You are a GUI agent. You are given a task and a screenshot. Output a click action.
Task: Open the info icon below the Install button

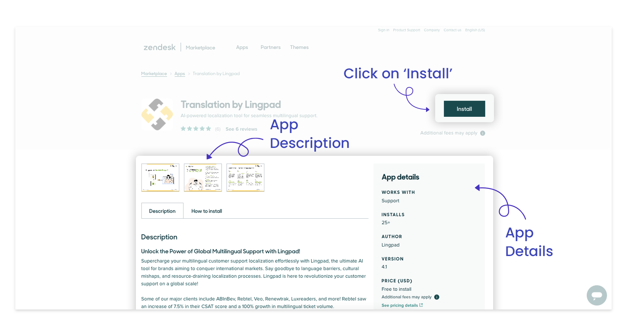click(482, 133)
